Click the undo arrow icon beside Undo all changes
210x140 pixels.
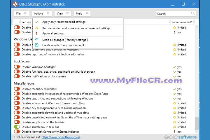[x=36, y=39]
